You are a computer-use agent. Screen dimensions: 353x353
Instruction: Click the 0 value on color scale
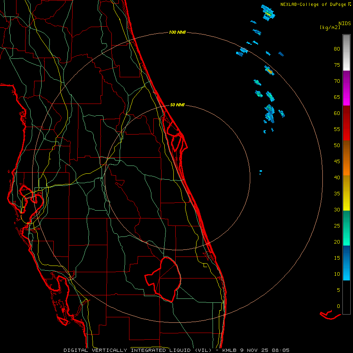pos(338,306)
